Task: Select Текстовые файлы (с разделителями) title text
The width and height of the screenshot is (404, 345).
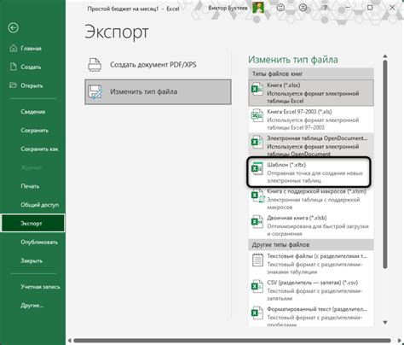Action: click(317, 256)
